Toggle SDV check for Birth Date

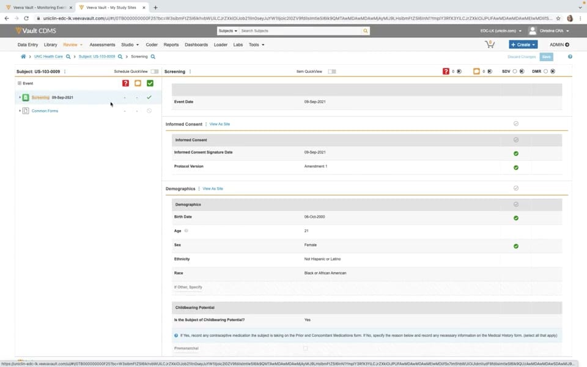[x=516, y=218]
